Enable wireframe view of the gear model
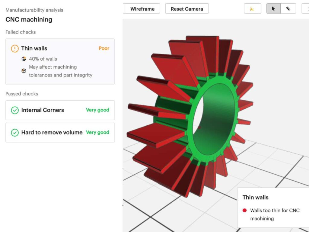The height and width of the screenshot is (232, 309). (x=142, y=9)
